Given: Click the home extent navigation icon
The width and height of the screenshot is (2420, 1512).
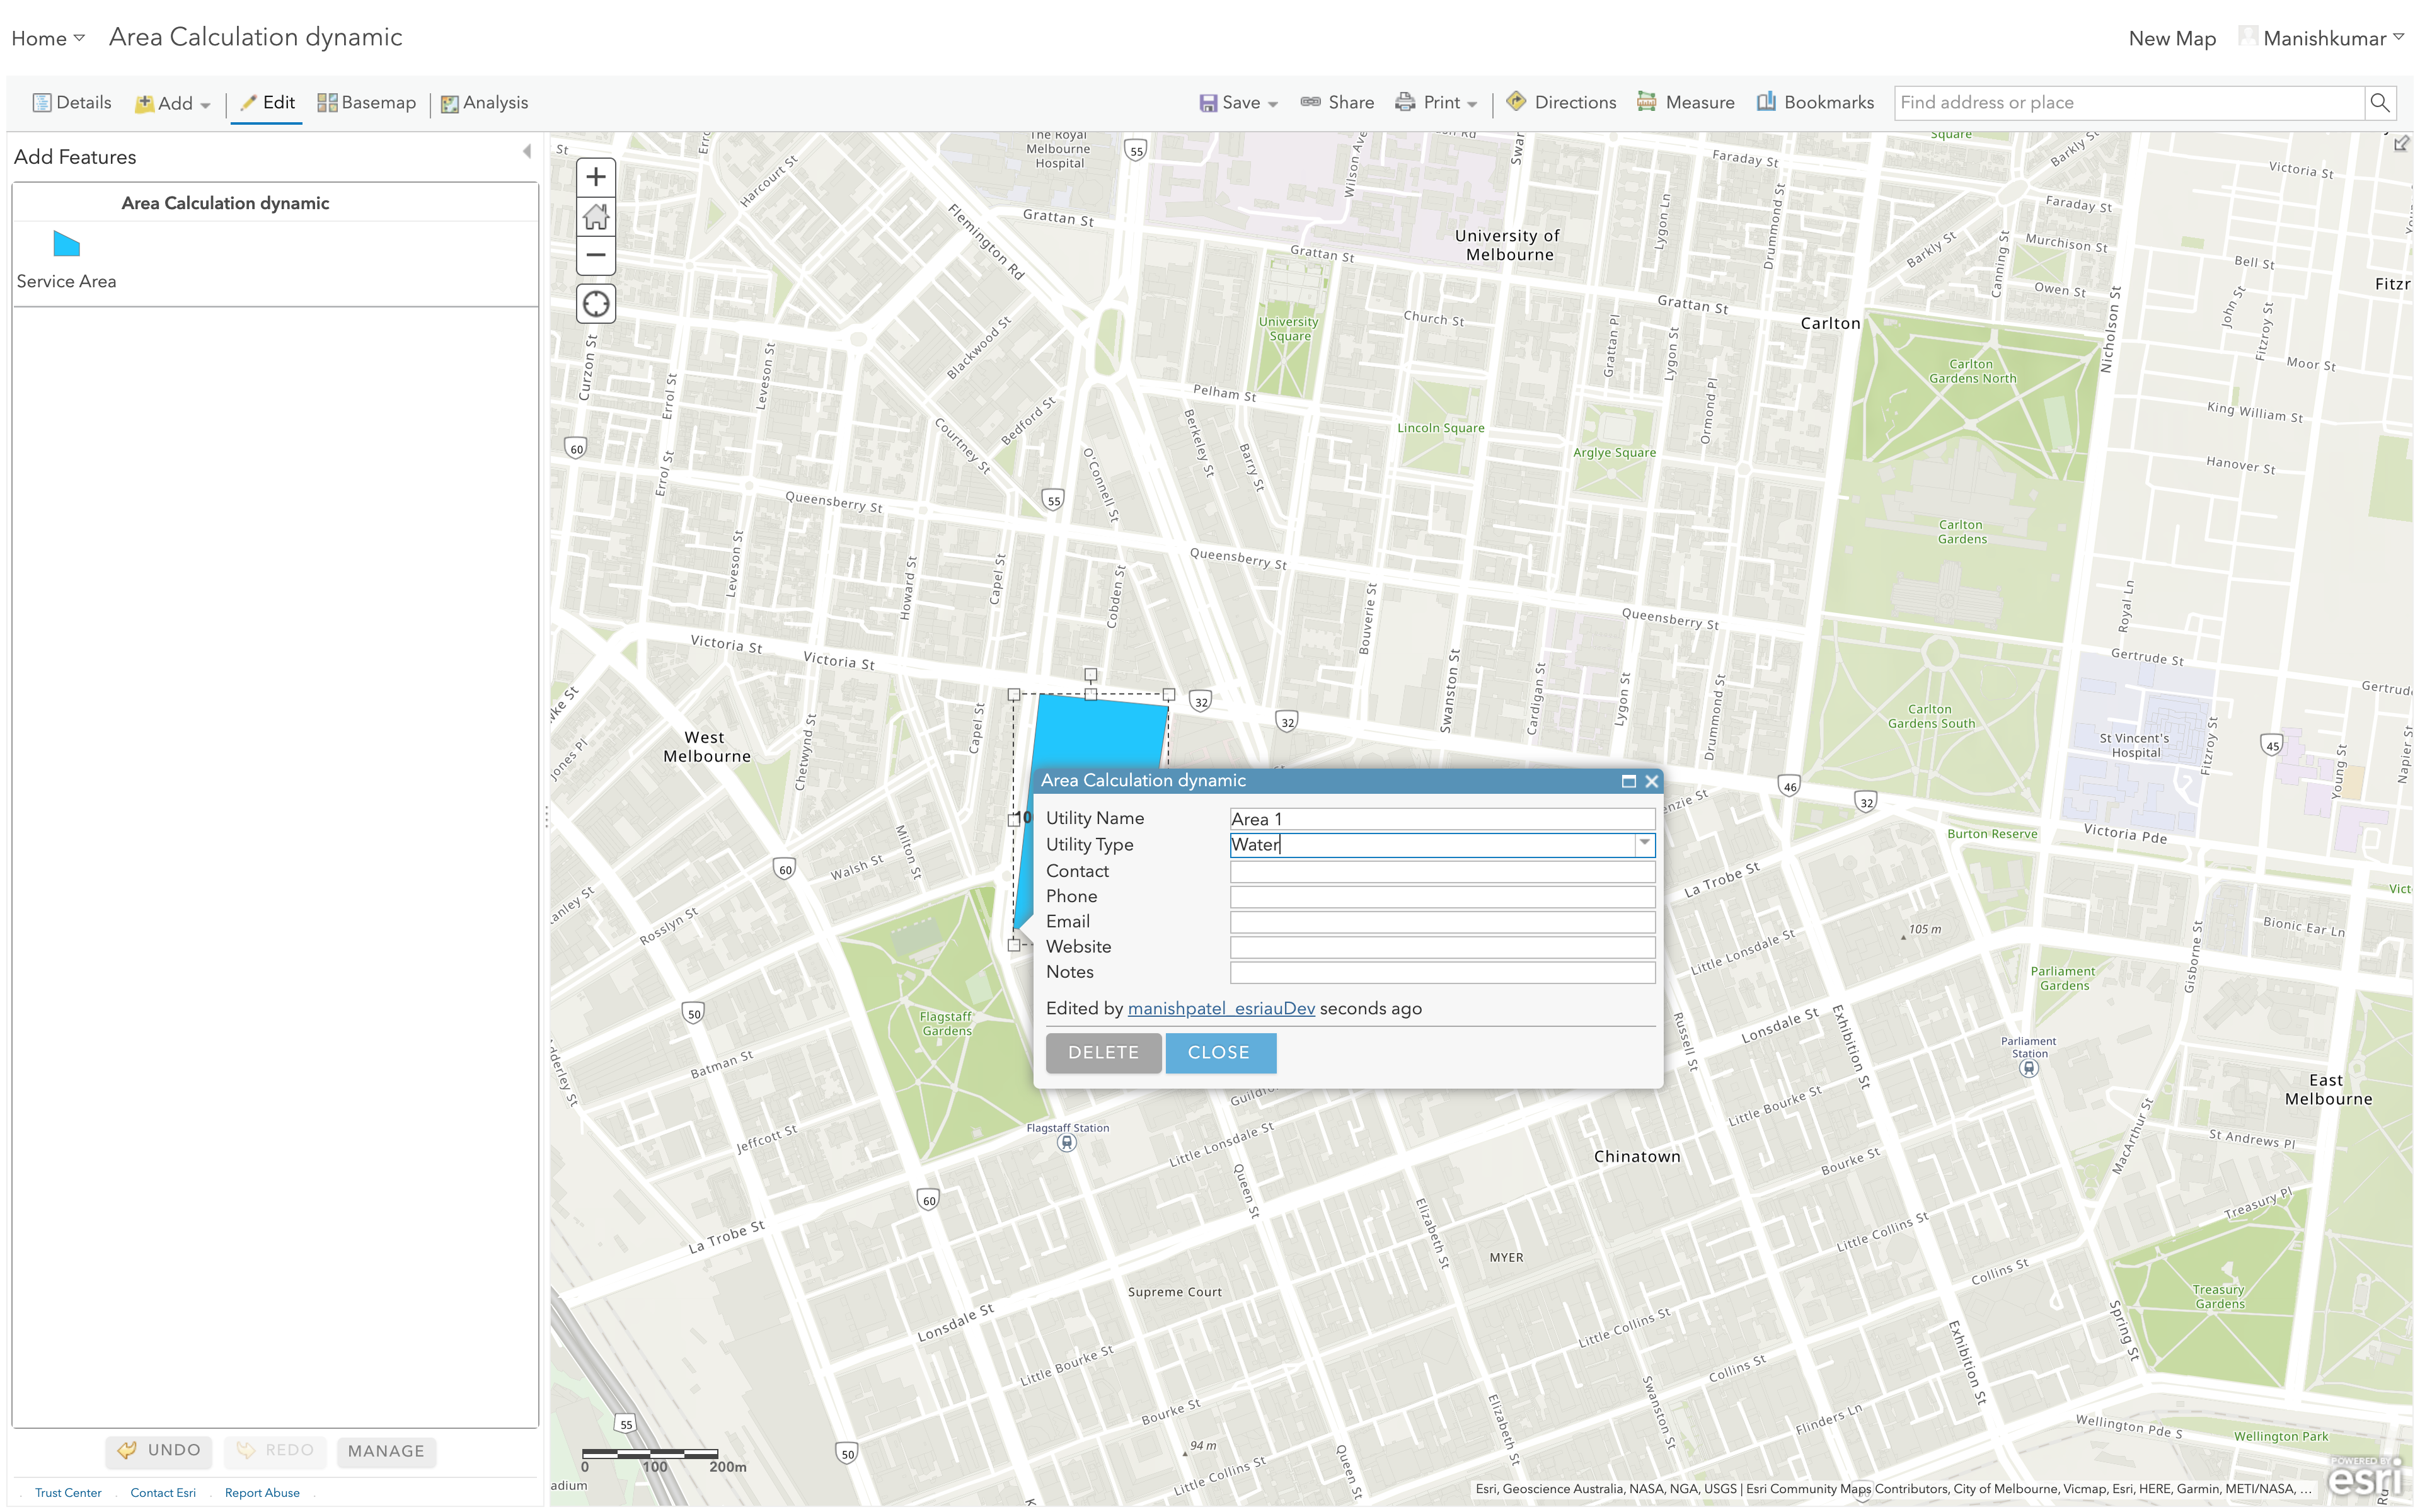Looking at the screenshot, I should [x=594, y=216].
